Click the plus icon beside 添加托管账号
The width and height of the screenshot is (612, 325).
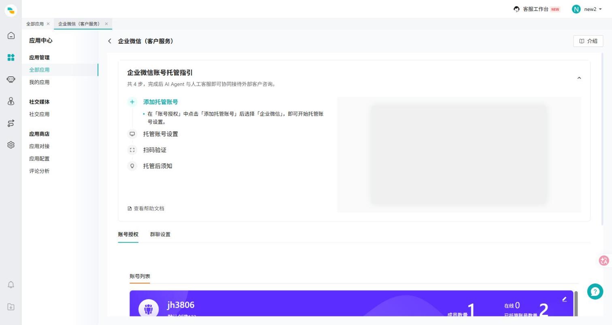132,102
